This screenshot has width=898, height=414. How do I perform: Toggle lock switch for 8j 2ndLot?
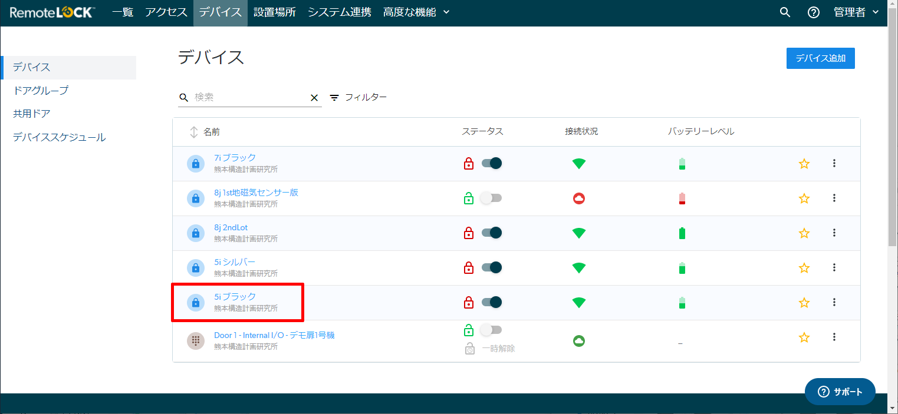(492, 233)
